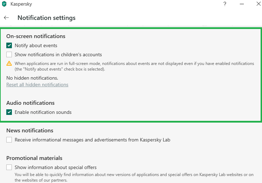Click Reset all hidden notifications link

37,85
